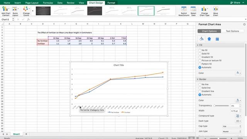Click Change Chart Type
247x139 pixels.
[x=205, y=11]
